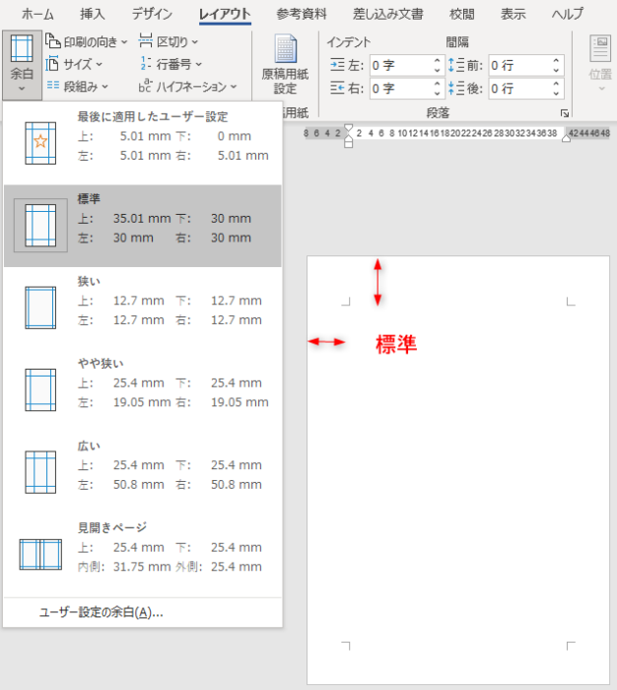The image size is (617, 690).
Task: Expand the 段組み columns dropdown
Action: pyautogui.click(x=78, y=87)
